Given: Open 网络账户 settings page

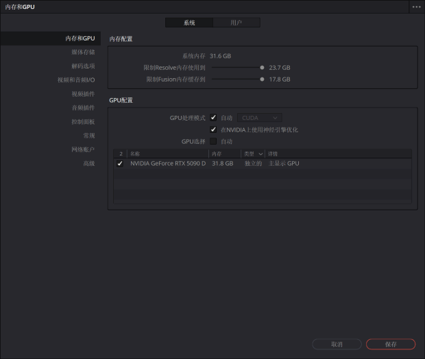Looking at the screenshot, I should tap(83, 149).
